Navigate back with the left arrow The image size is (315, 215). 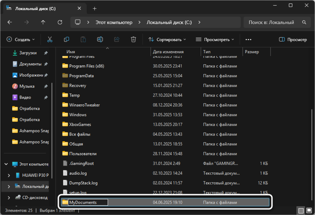coord(10,22)
